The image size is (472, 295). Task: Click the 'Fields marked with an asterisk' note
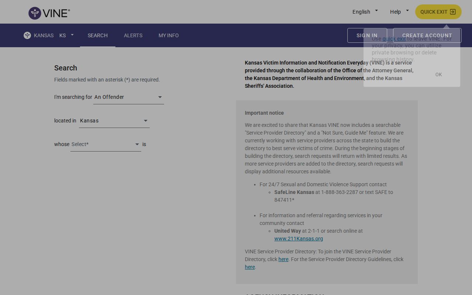(107, 80)
